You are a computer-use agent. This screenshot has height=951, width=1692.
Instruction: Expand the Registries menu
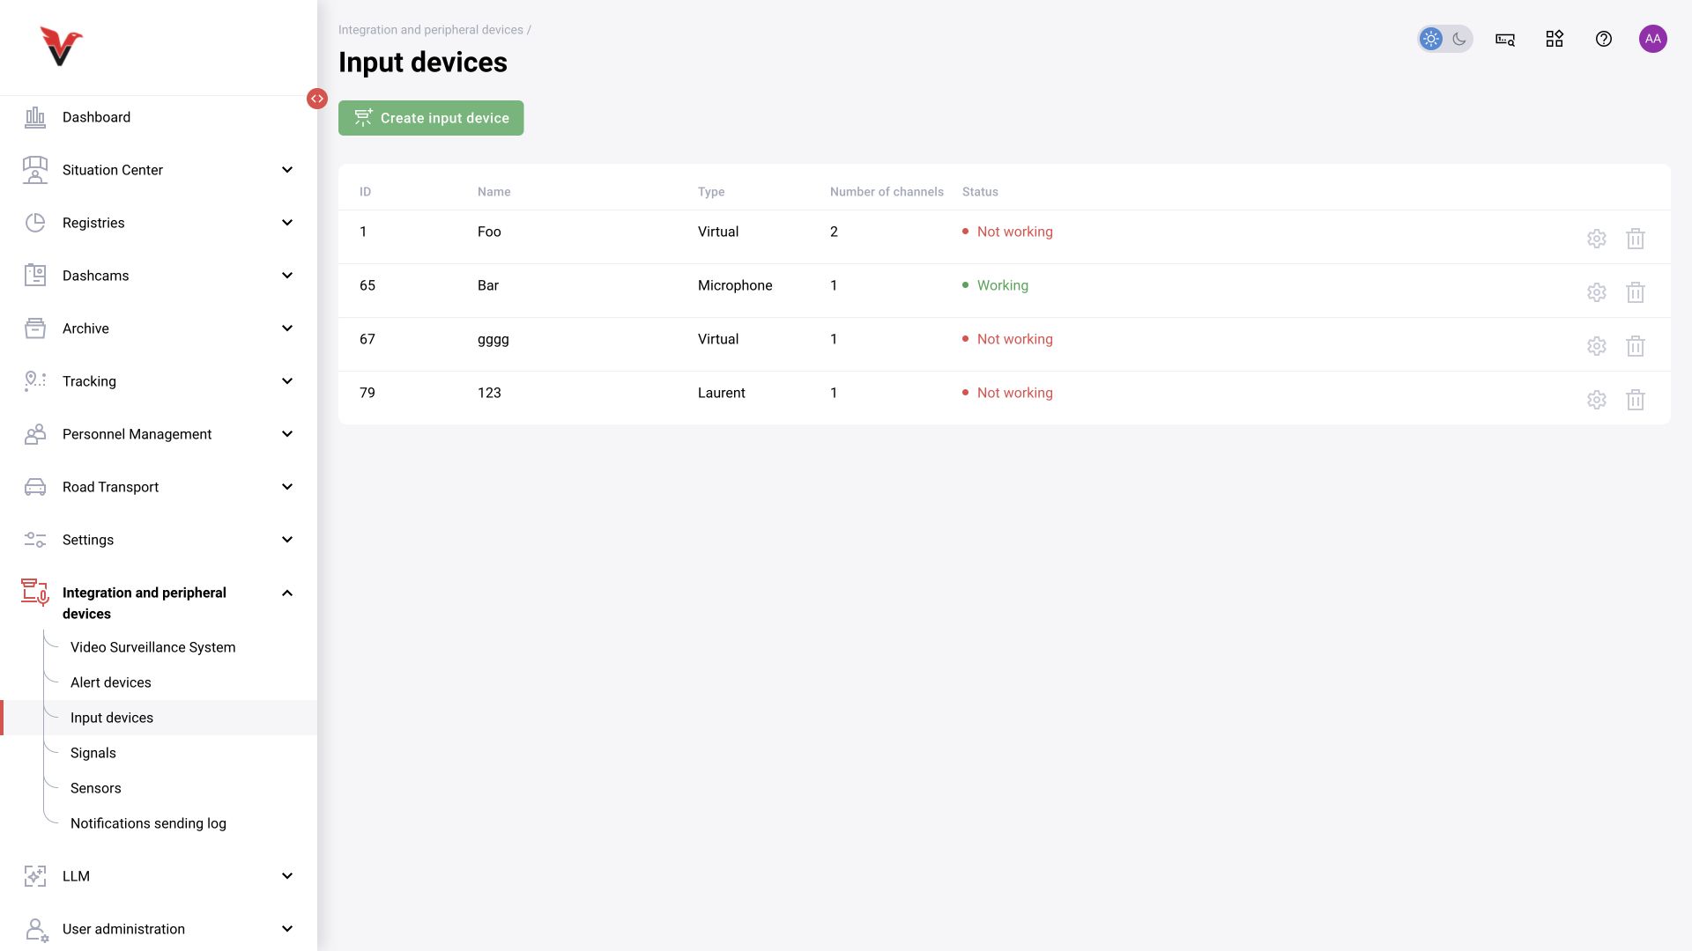coord(159,223)
